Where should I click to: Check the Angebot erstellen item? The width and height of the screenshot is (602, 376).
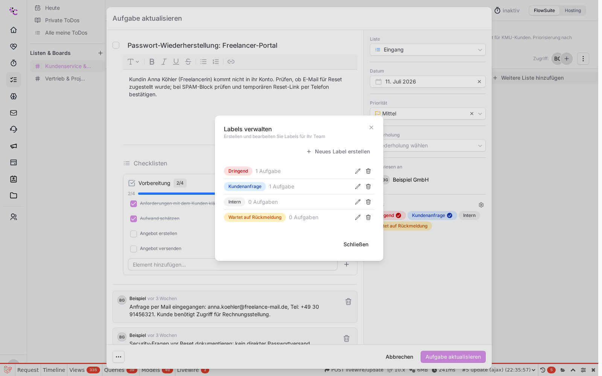(134, 234)
